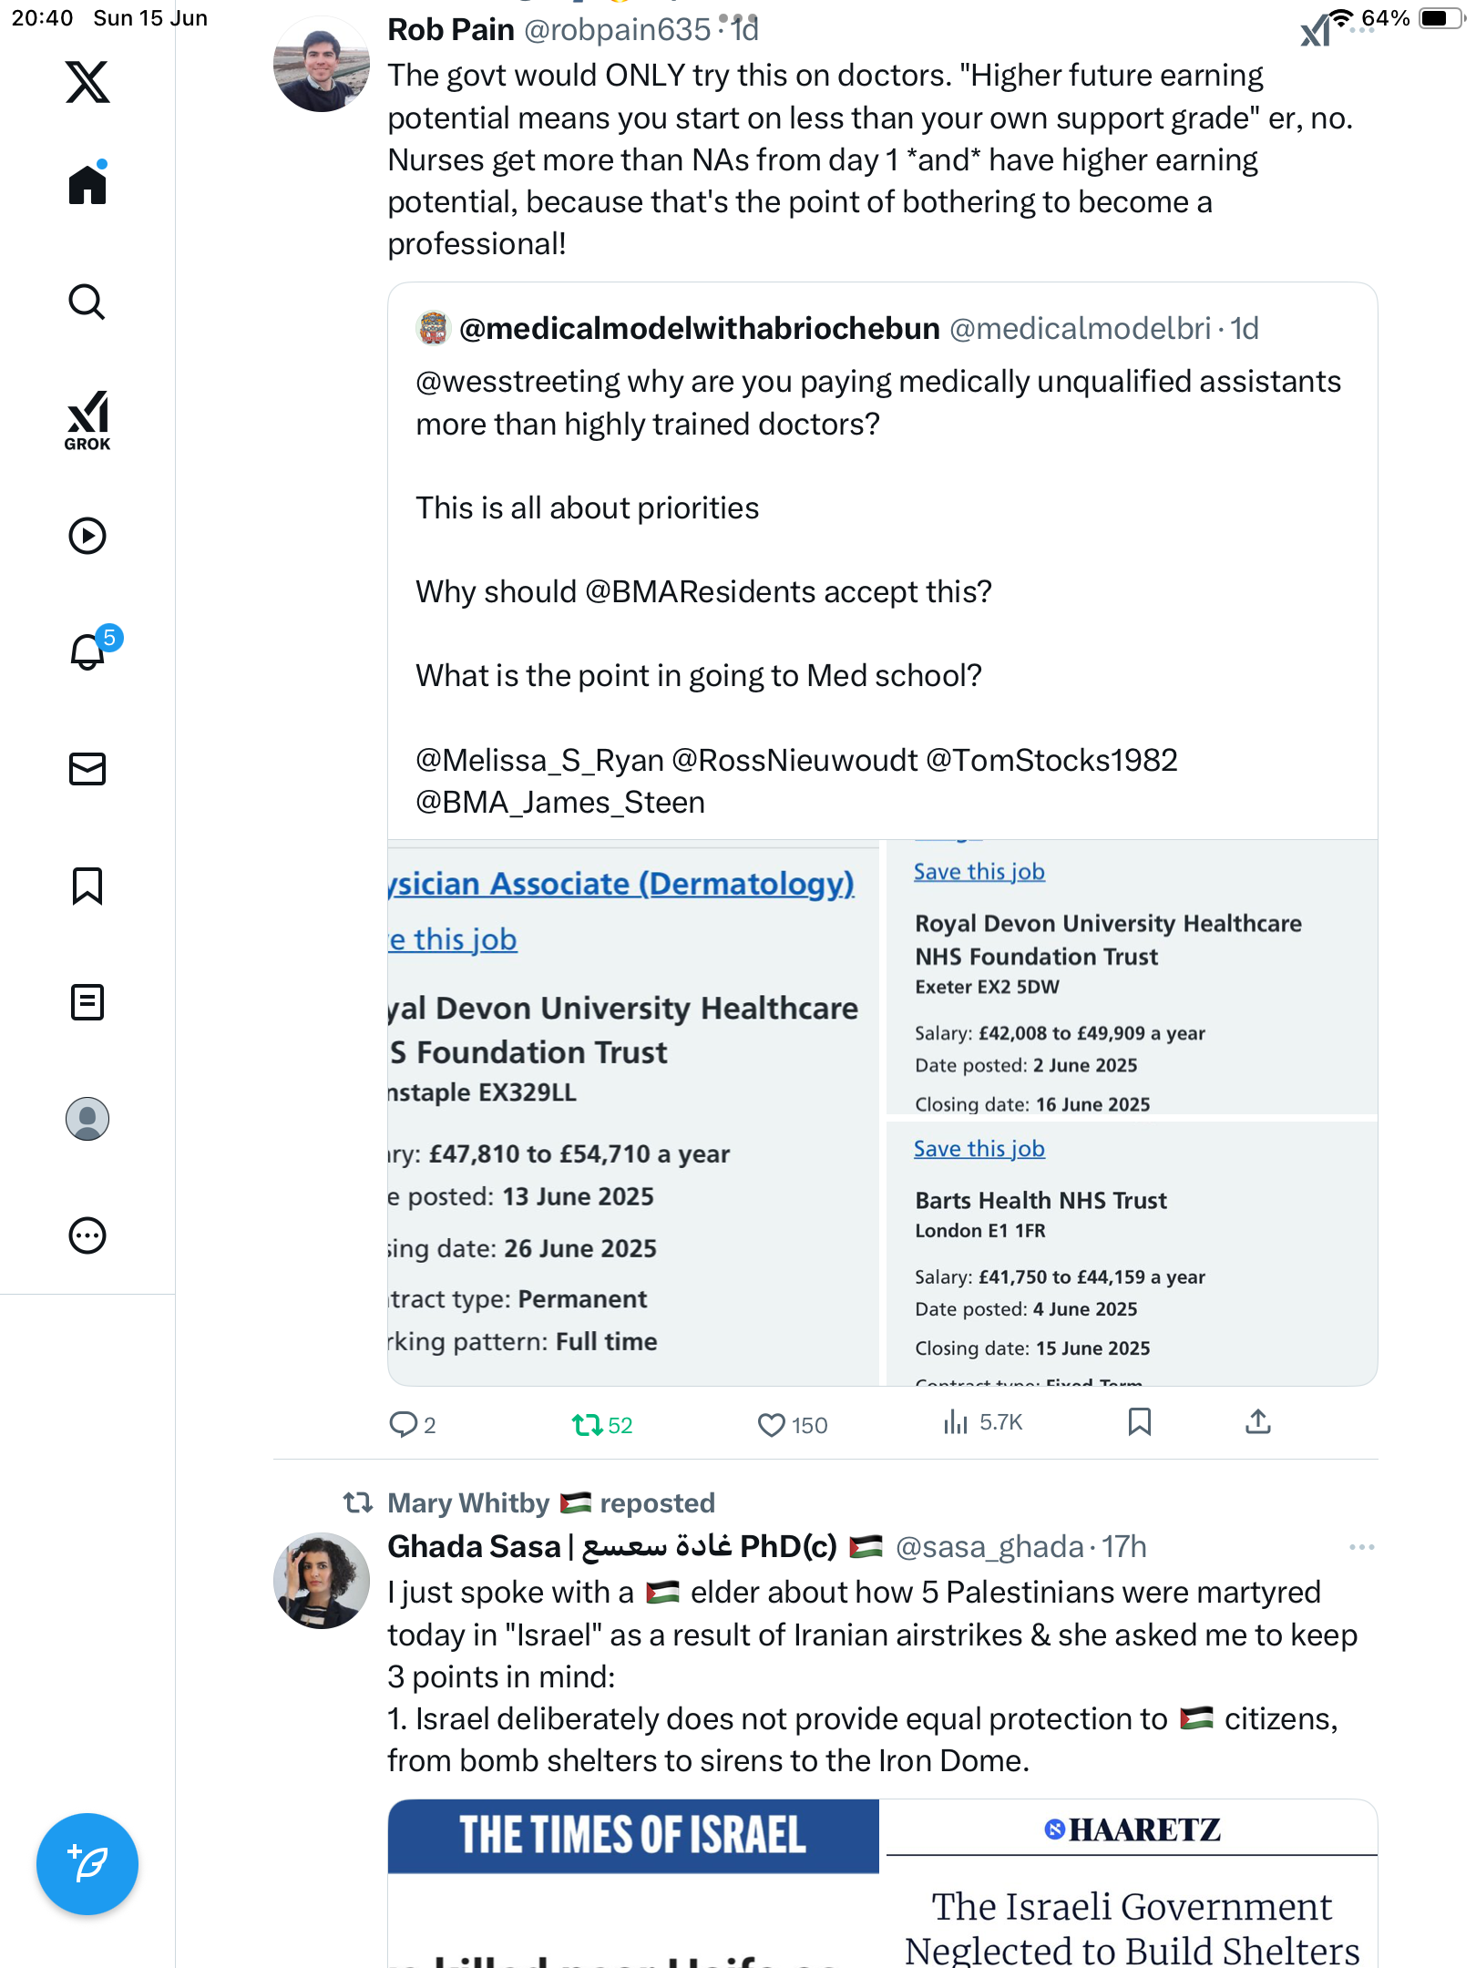Open the three-dot menu on Ghada Sasa's post
Viewport: 1476px width, 1968px height.
tap(1361, 1547)
